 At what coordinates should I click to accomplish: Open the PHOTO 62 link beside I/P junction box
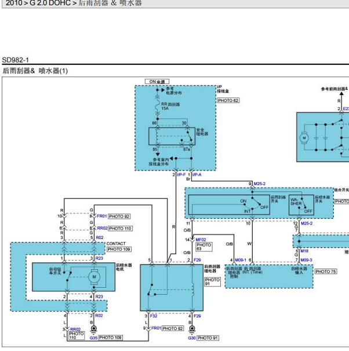tap(228, 100)
